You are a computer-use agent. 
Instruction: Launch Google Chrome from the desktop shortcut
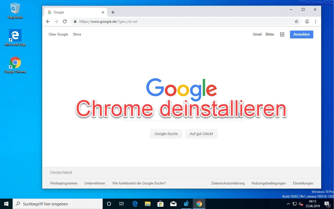15,63
